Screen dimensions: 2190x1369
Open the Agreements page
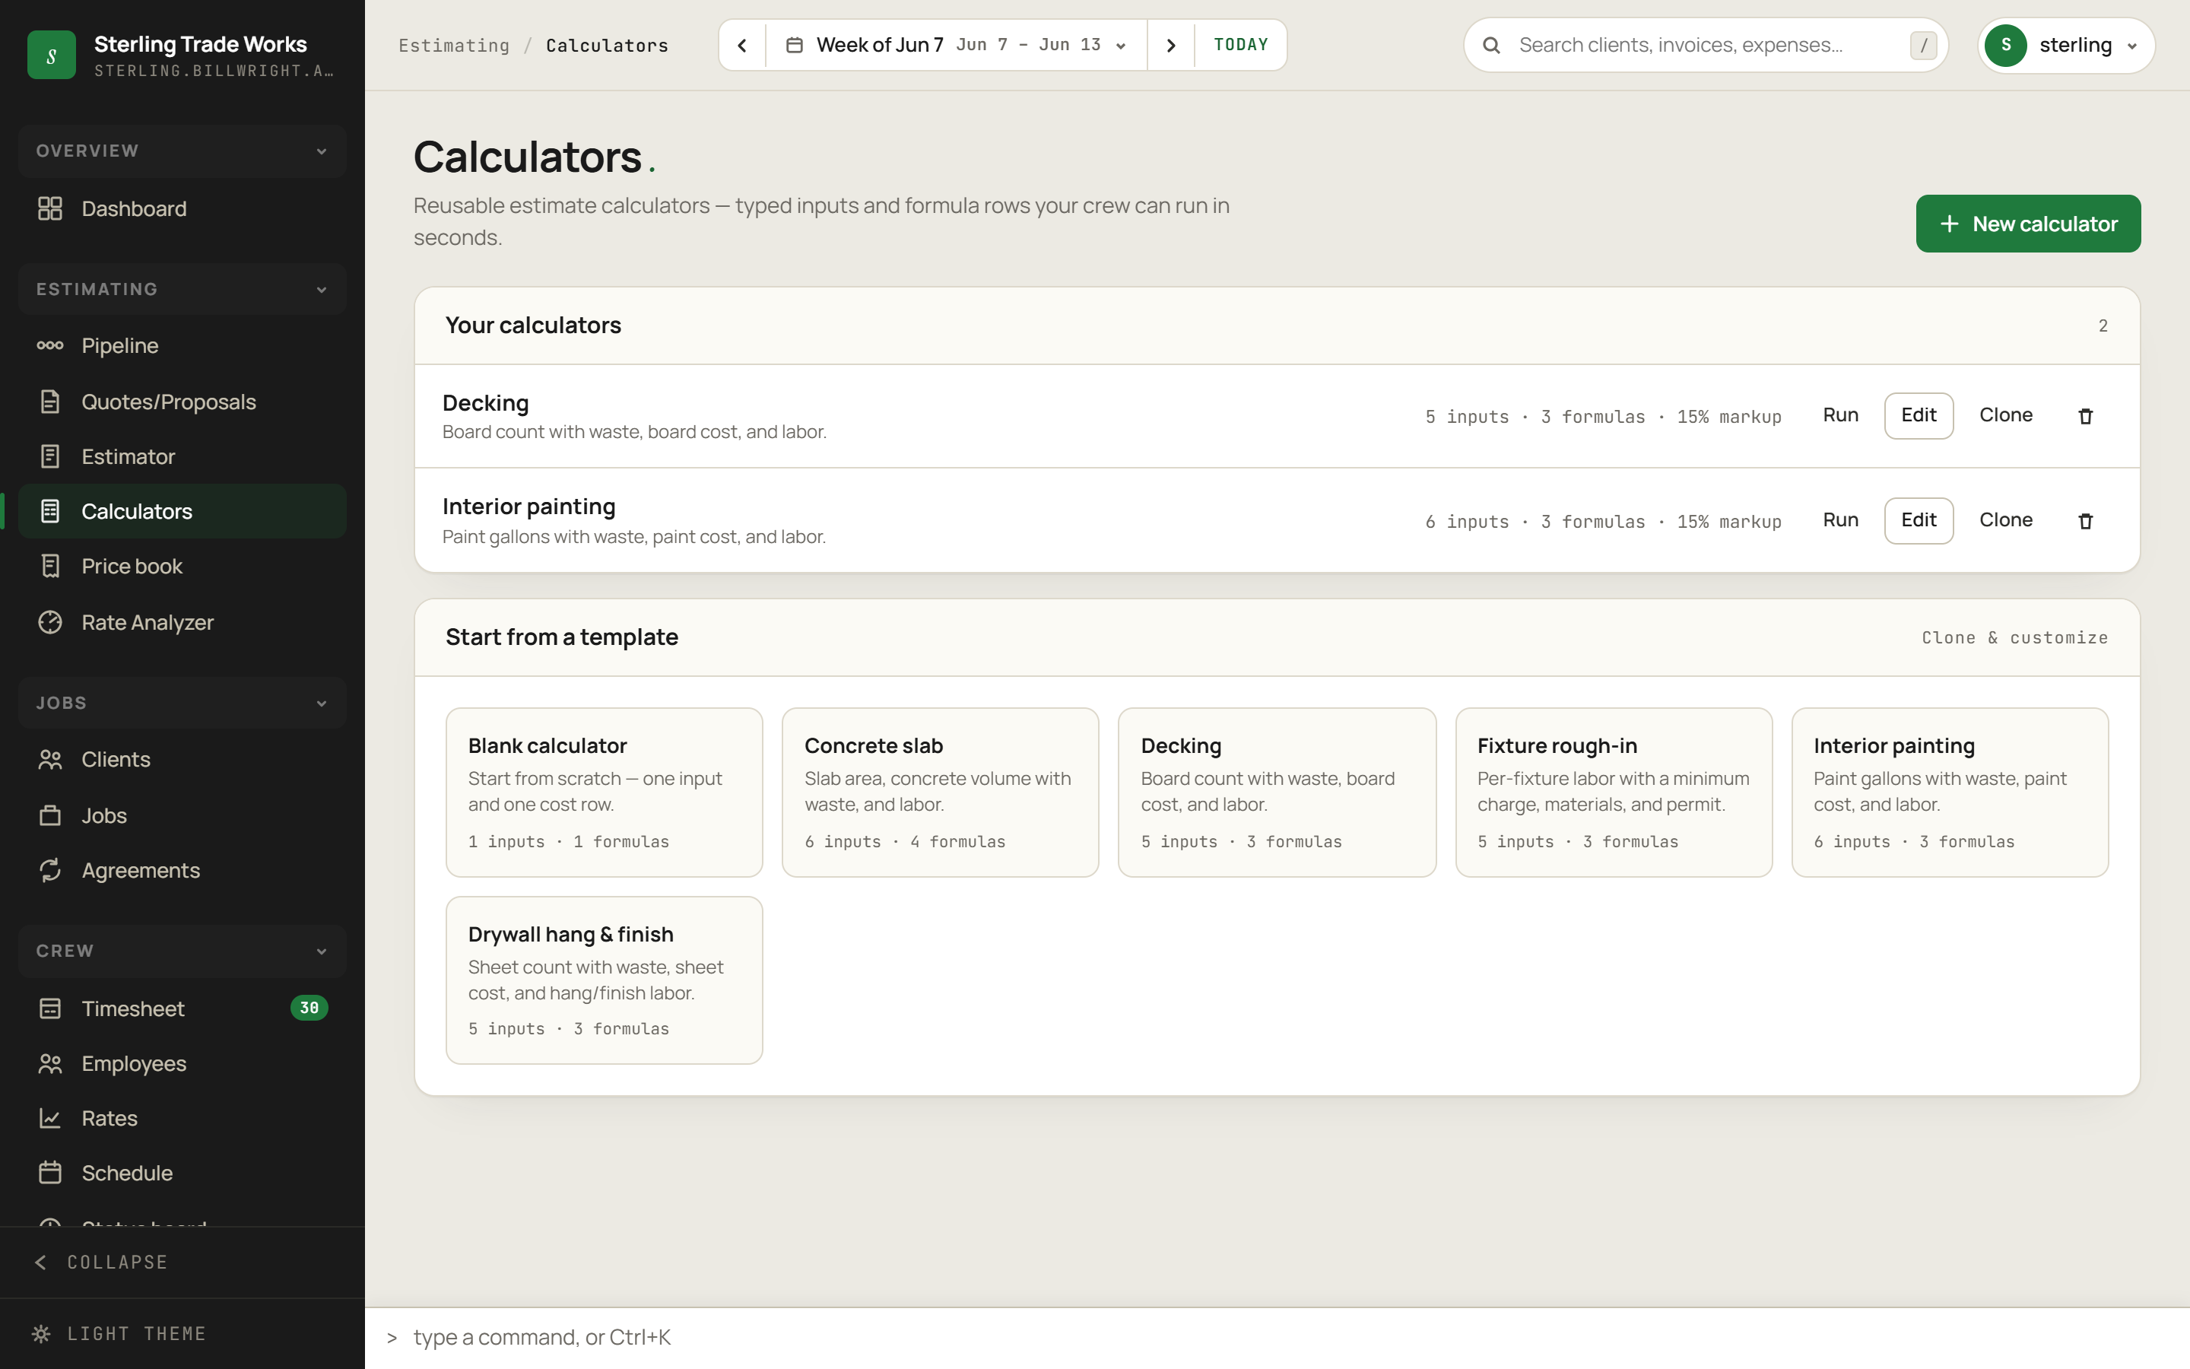point(182,870)
